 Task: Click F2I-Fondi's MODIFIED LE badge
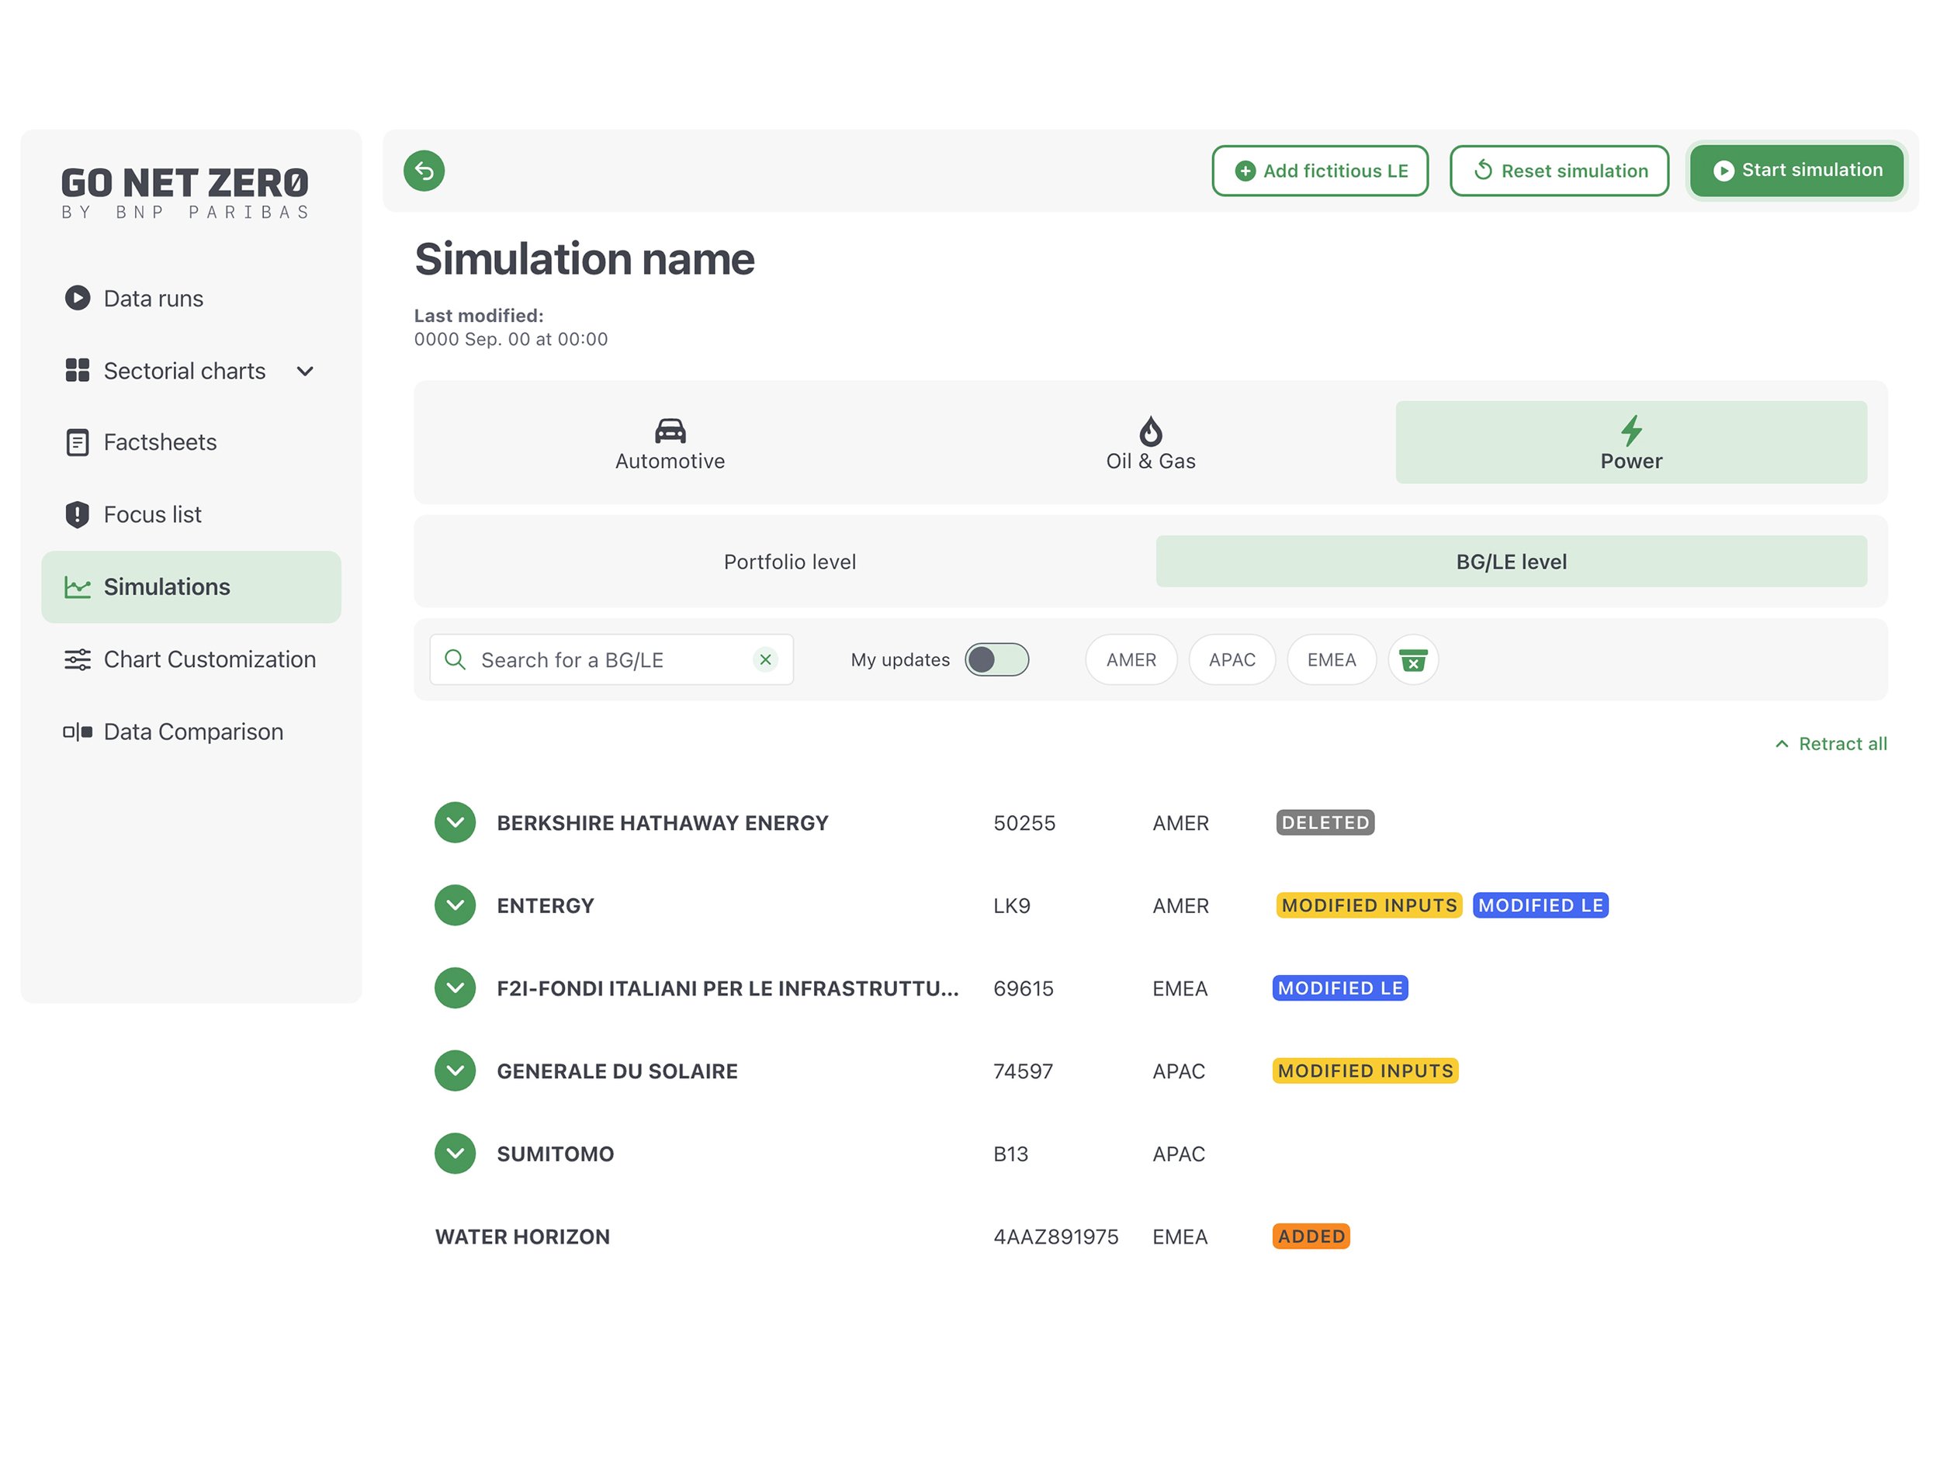point(1340,988)
